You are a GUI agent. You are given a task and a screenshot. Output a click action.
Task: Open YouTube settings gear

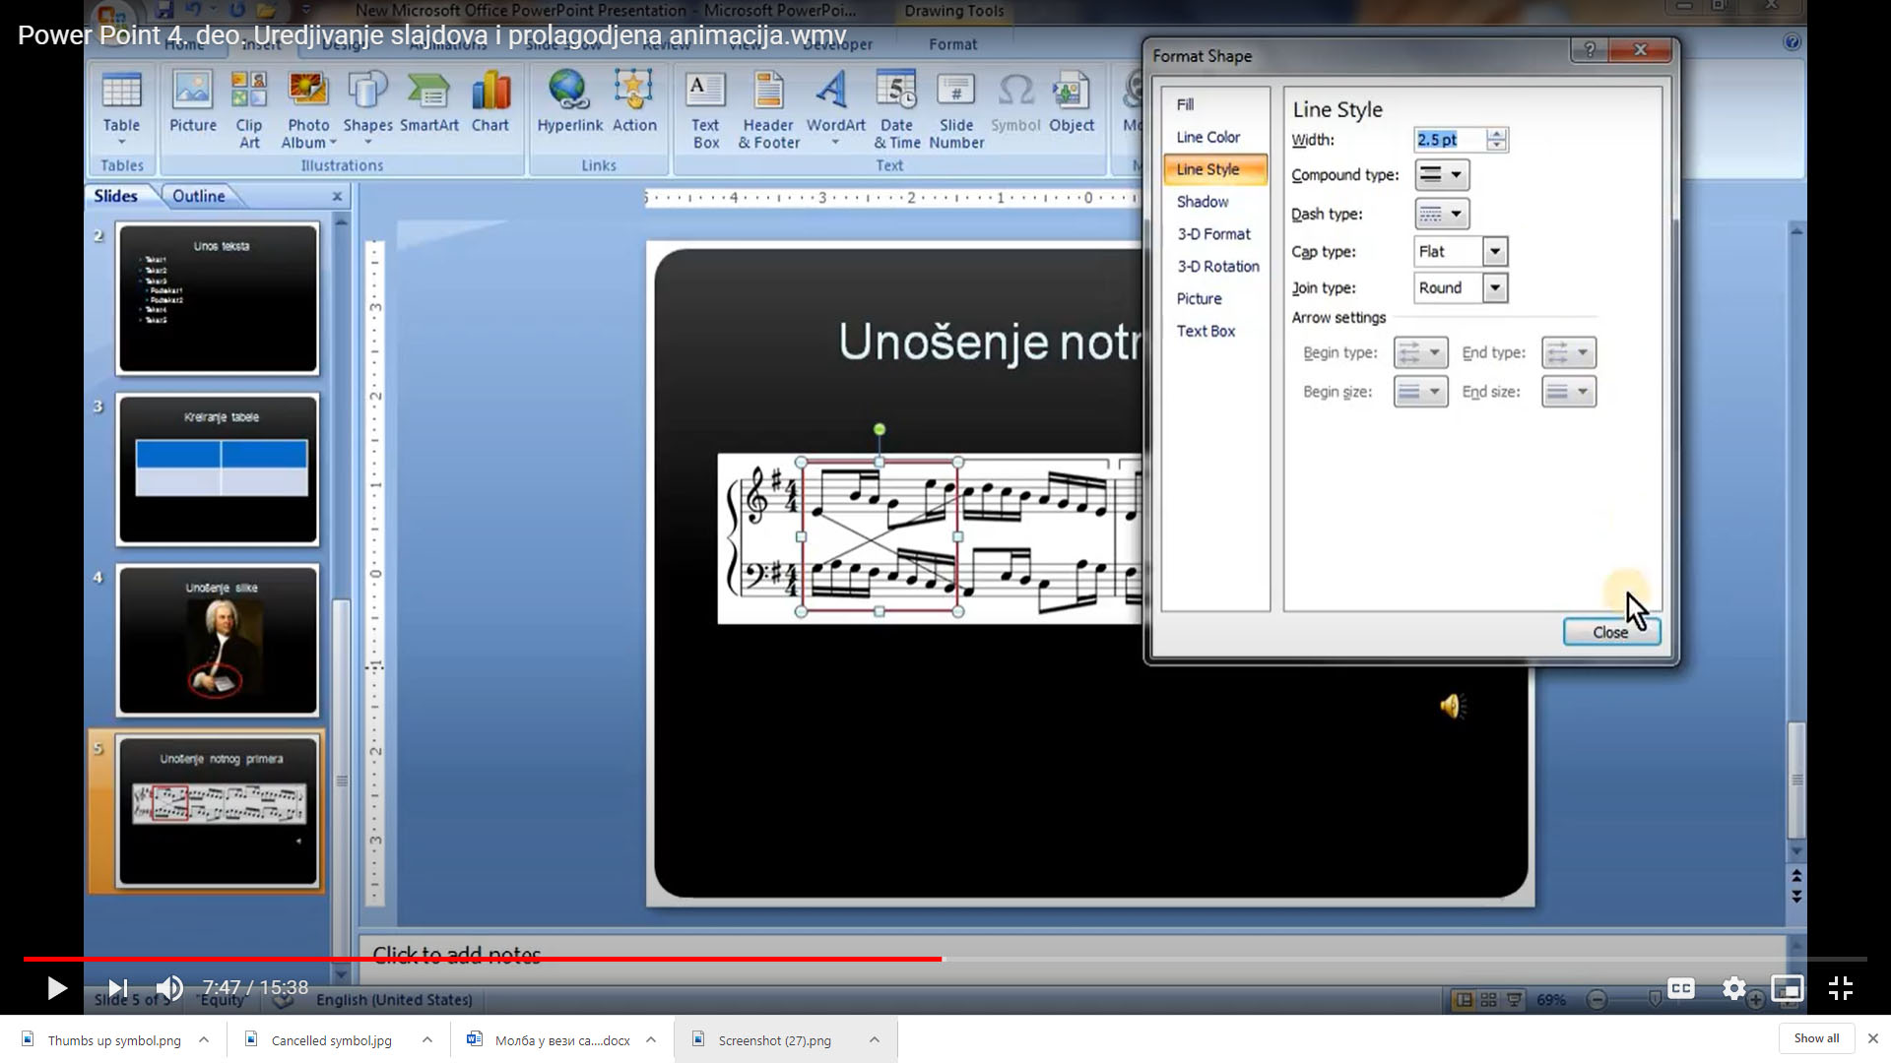coord(1733,988)
